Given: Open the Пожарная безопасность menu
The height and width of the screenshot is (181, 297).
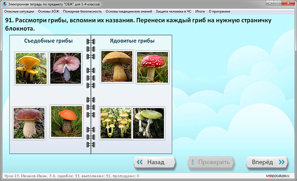Looking at the screenshot, I should 83,11.
